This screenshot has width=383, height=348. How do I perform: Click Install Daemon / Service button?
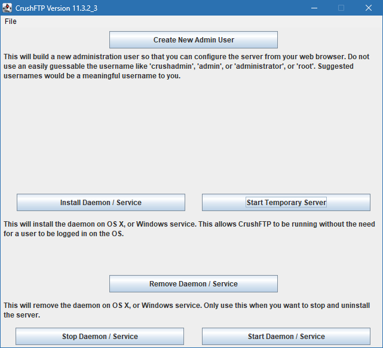click(101, 202)
